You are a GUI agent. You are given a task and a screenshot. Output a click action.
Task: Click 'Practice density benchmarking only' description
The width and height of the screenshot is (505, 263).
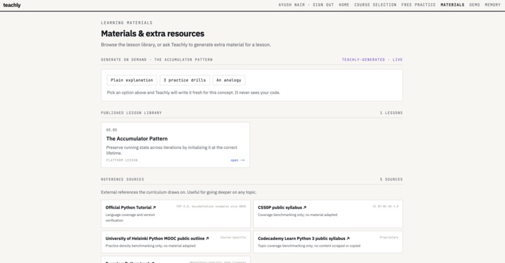pyautogui.click(x=150, y=245)
